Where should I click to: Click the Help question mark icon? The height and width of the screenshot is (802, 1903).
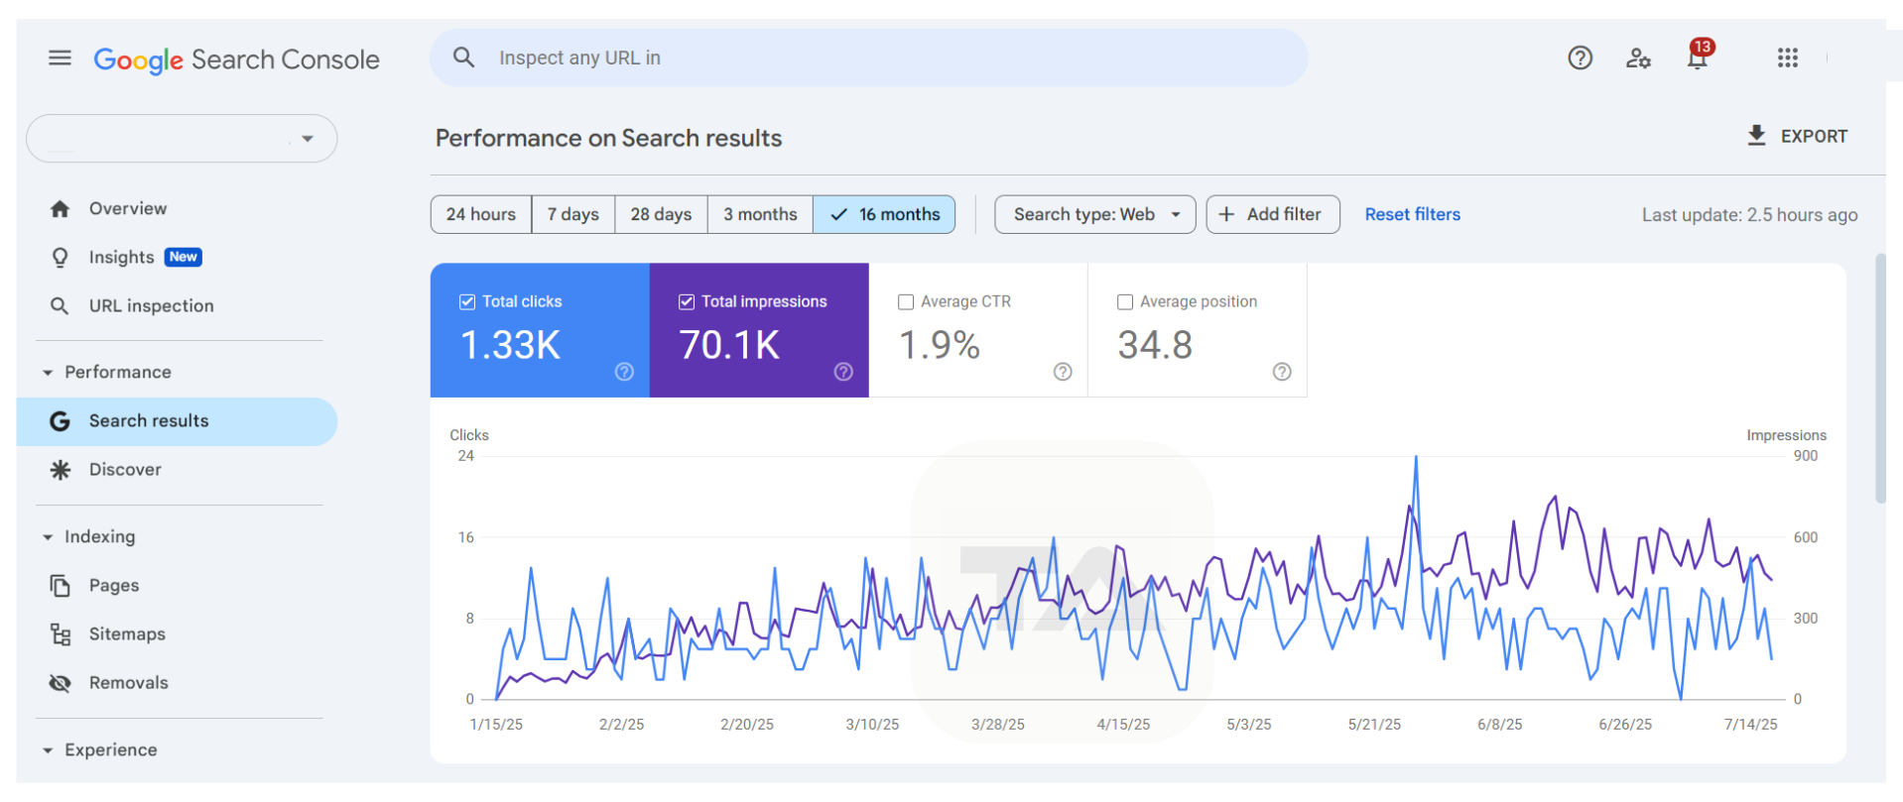coord(1580,58)
